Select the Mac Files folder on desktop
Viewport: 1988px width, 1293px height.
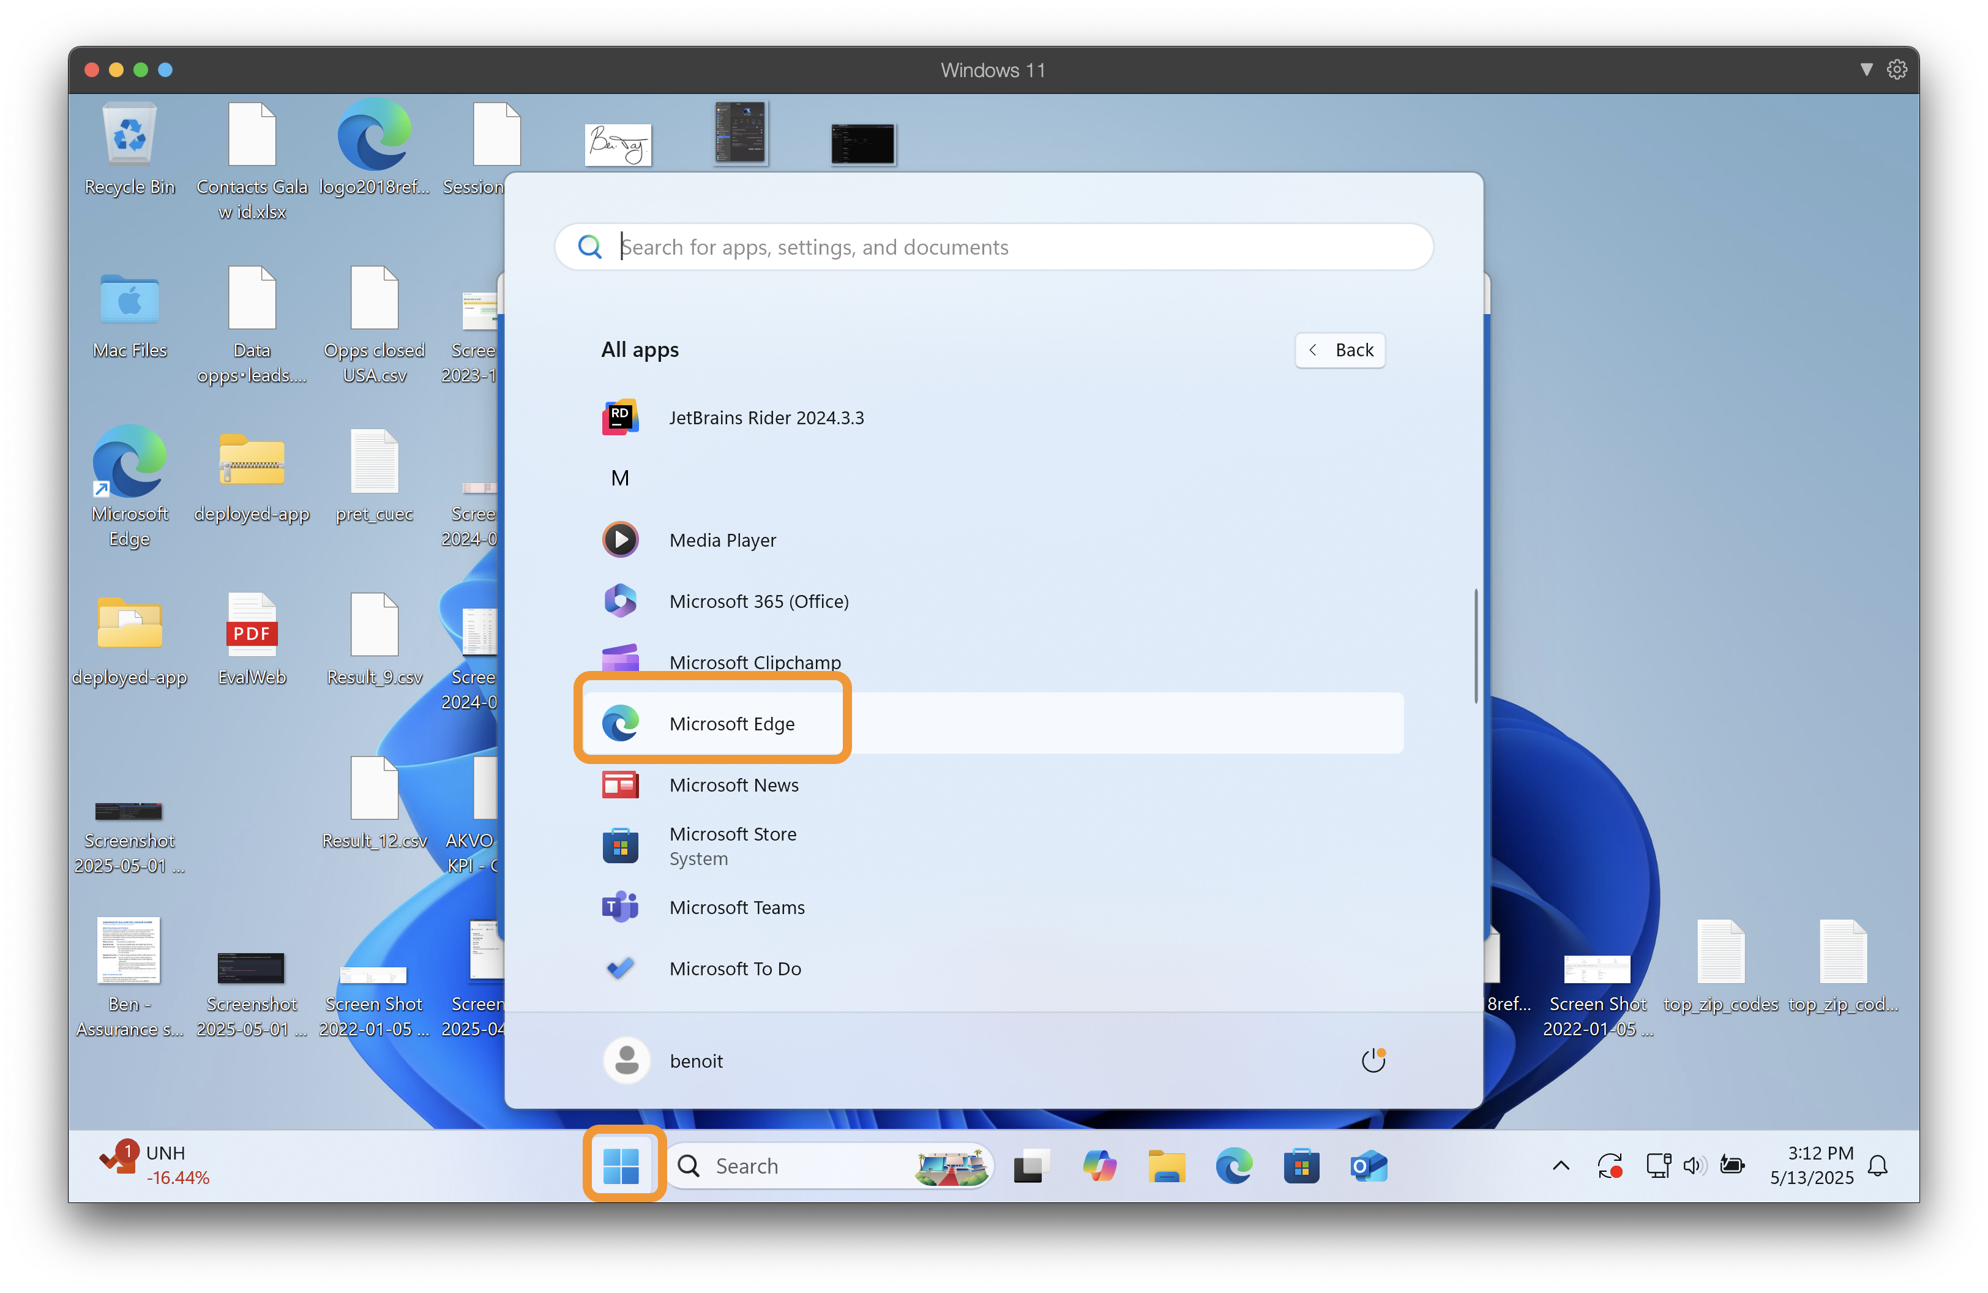(x=130, y=315)
